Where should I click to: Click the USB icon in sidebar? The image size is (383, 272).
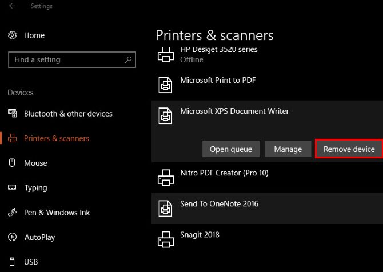pyautogui.click(x=13, y=262)
